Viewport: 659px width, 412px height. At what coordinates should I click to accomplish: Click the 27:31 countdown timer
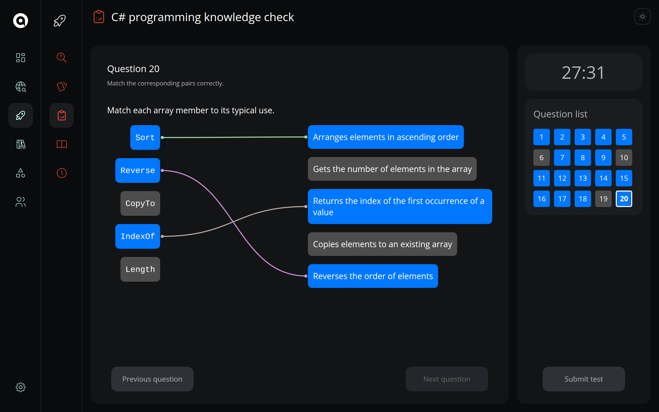583,72
